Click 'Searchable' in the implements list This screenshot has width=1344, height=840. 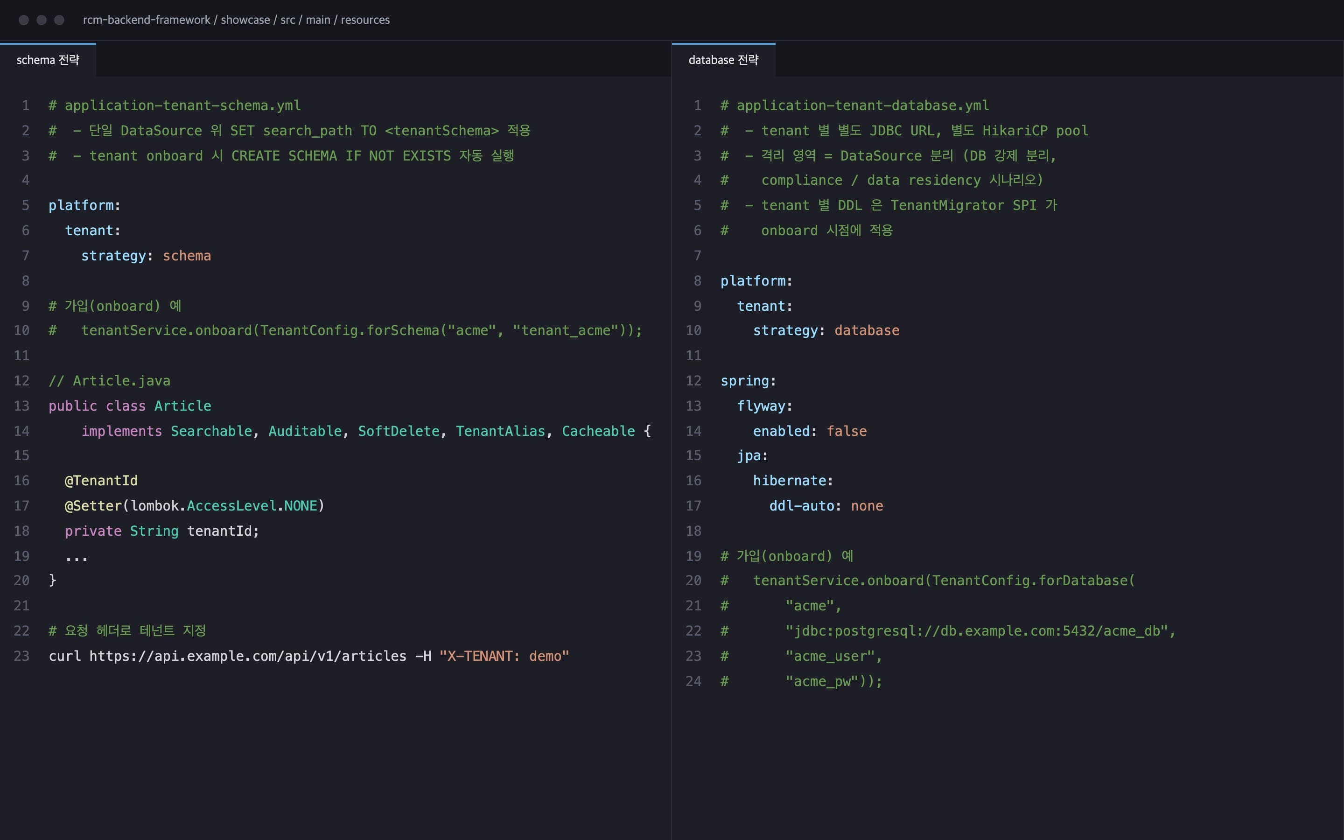coord(211,431)
